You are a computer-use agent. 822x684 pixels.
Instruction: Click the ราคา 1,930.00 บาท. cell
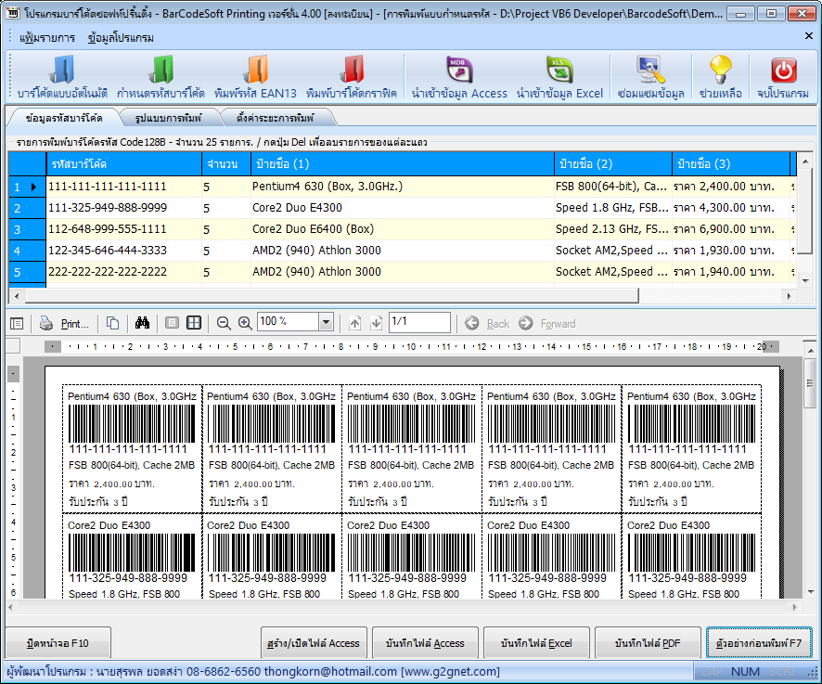(731, 251)
